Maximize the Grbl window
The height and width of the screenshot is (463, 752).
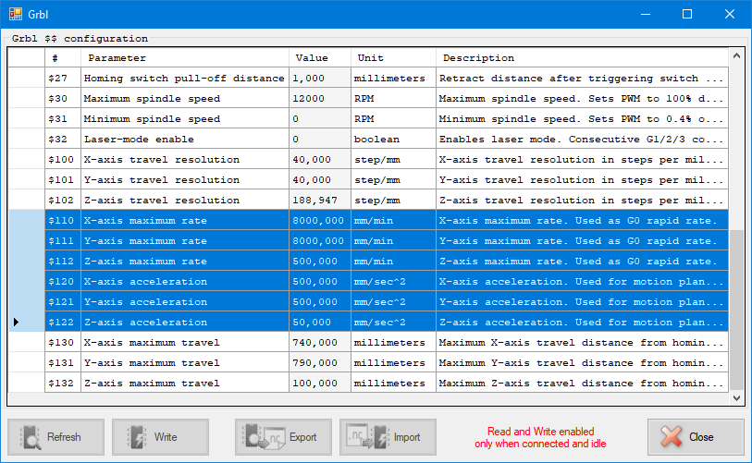pos(687,14)
